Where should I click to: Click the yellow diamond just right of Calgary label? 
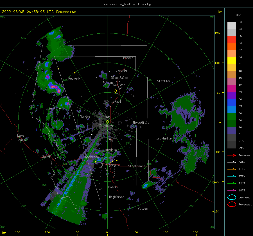111,162
